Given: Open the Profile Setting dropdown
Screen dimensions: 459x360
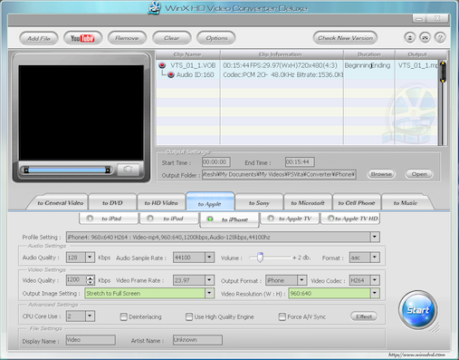Looking at the screenshot, I should click(x=375, y=237).
